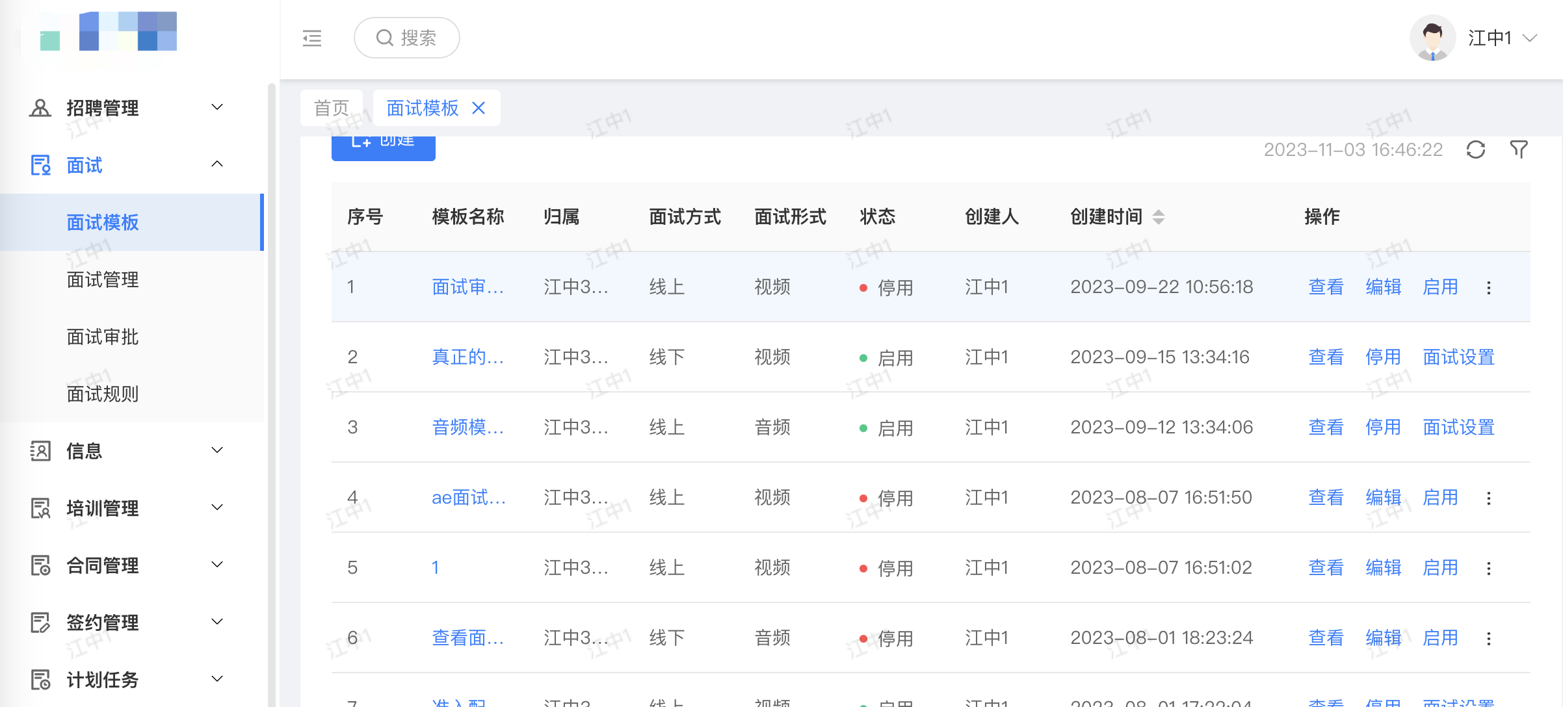Image resolution: width=1563 pixels, height=707 pixels.
Task: Click the 搜索 input field
Action: coord(407,38)
